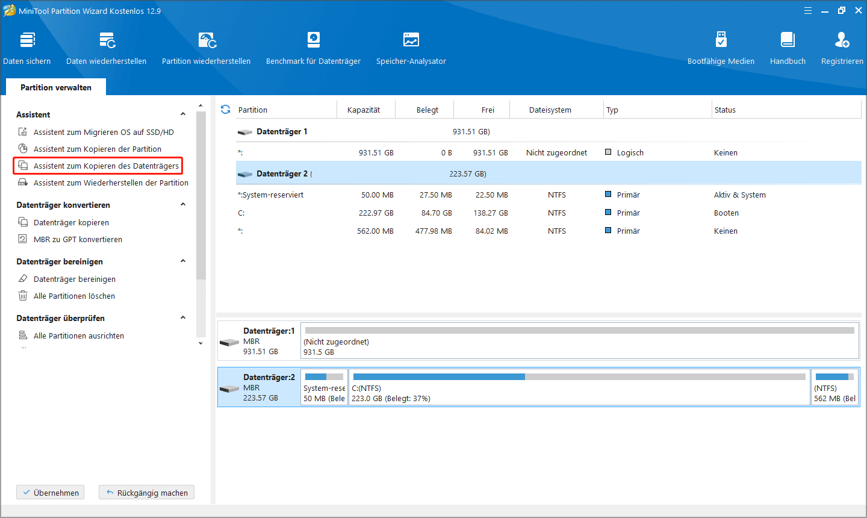Image resolution: width=867 pixels, height=518 pixels.
Task: Sort by Belegt column header
Action: [427, 110]
